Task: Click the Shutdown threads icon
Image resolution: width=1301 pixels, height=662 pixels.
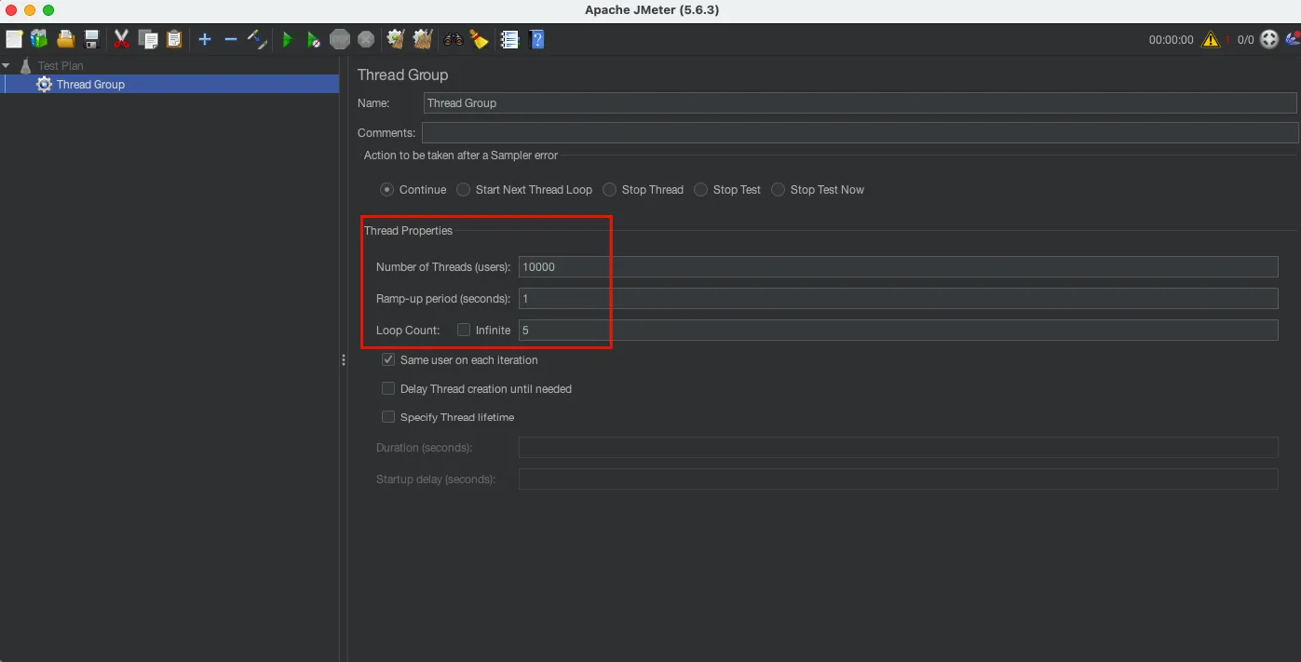Action: pyautogui.click(x=366, y=39)
